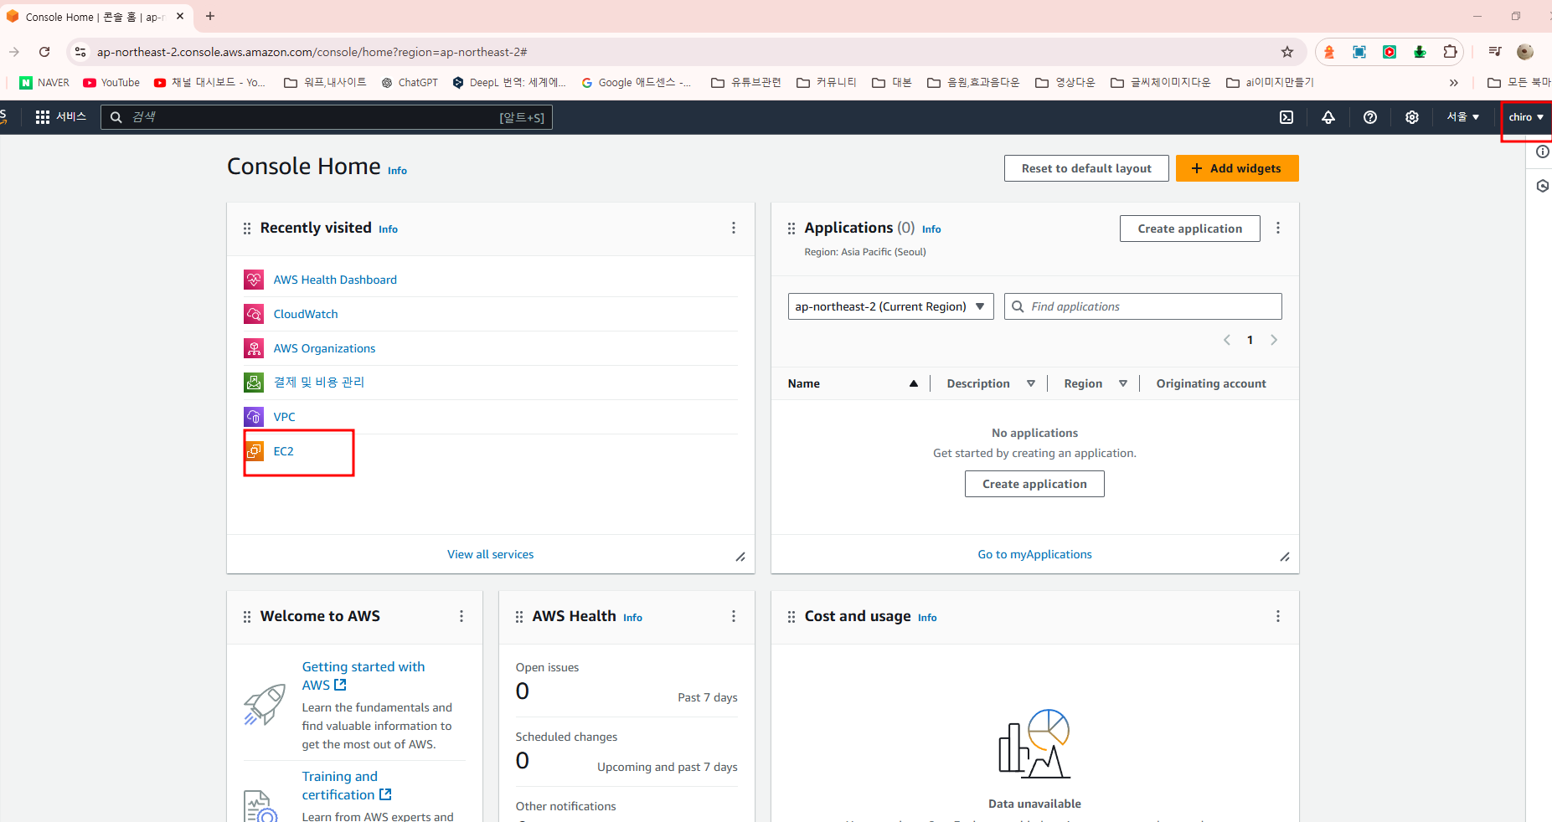
Task: Open the AWS services grid menu
Action: click(x=43, y=117)
